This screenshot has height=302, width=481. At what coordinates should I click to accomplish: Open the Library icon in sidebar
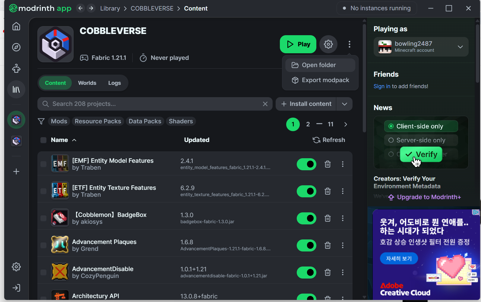coord(16,89)
